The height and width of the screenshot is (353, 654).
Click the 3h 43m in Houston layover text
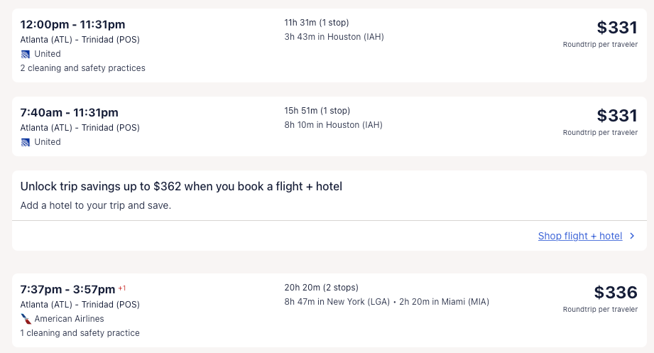pos(334,37)
